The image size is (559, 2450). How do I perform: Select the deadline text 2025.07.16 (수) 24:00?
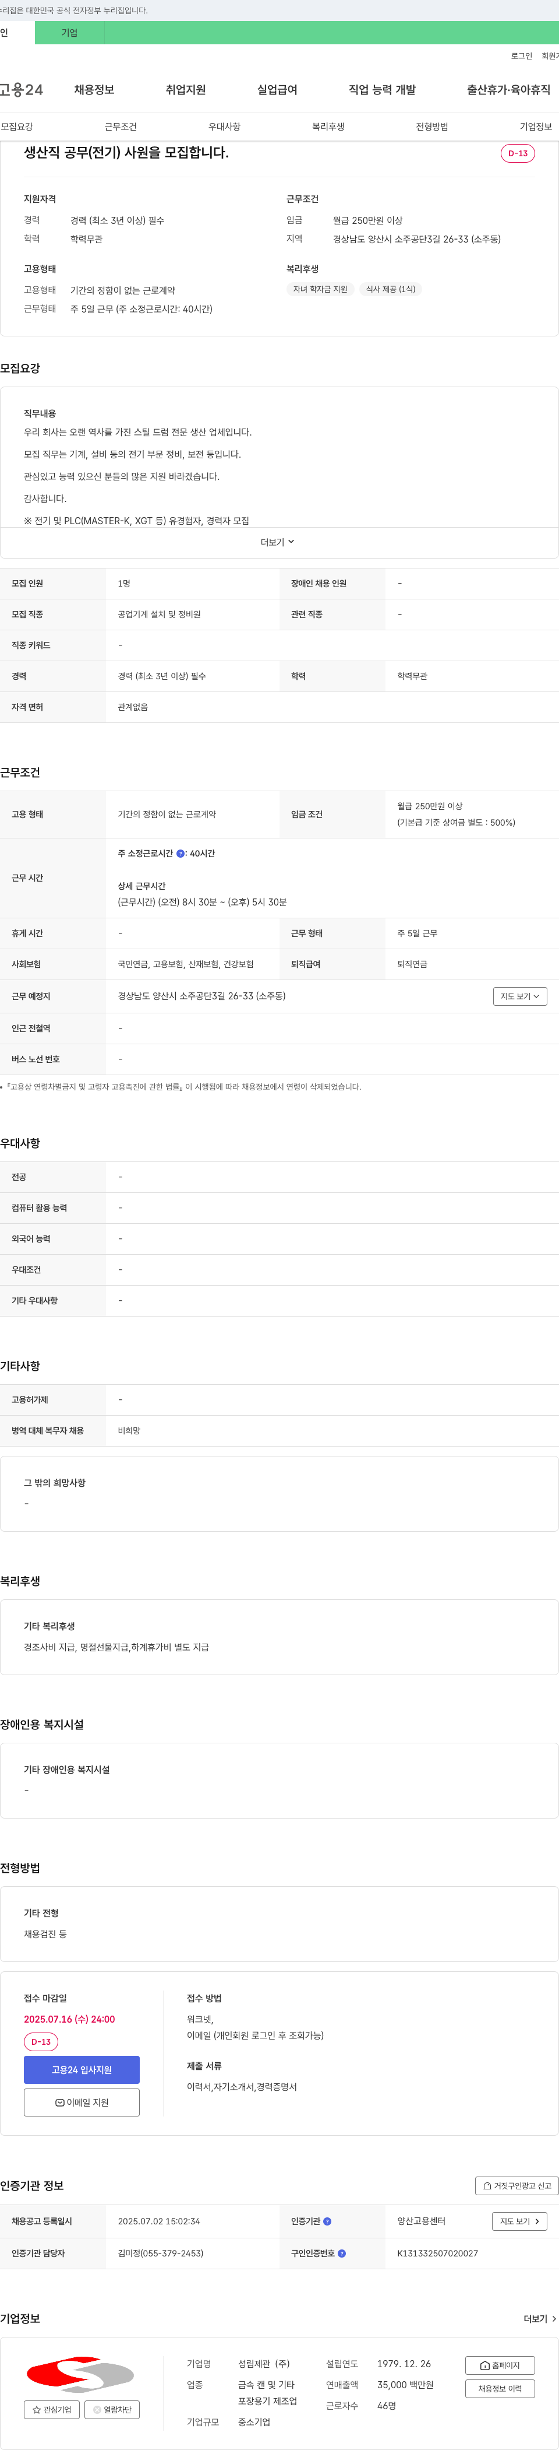click(69, 2019)
